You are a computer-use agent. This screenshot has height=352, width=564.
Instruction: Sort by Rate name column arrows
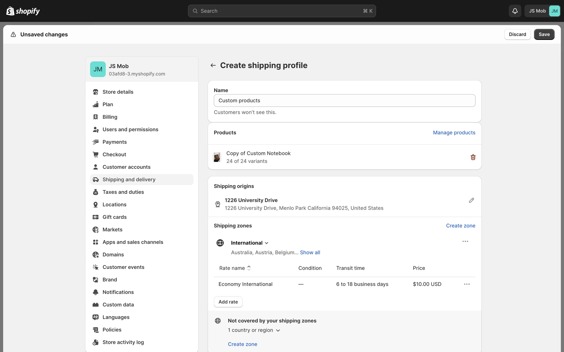(249, 268)
